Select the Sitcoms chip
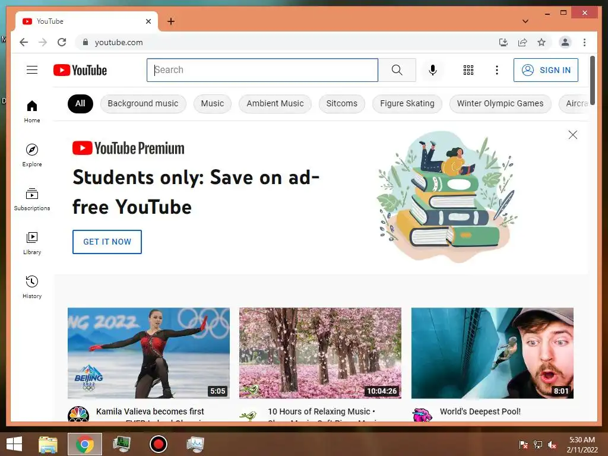This screenshot has width=608, height=456. point(341,103)
